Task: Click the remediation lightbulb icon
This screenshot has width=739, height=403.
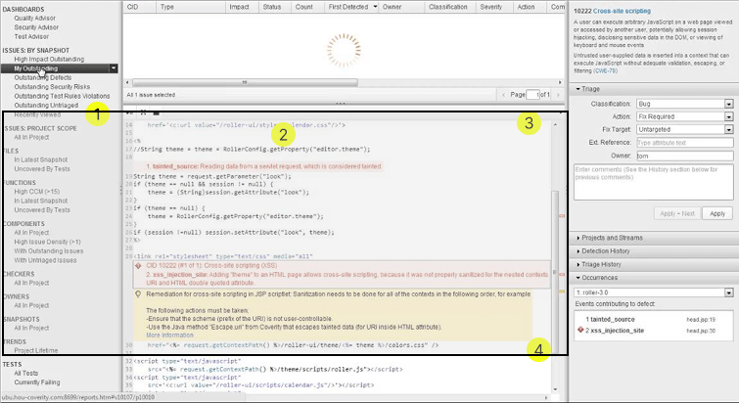Action: pos(136,293)
